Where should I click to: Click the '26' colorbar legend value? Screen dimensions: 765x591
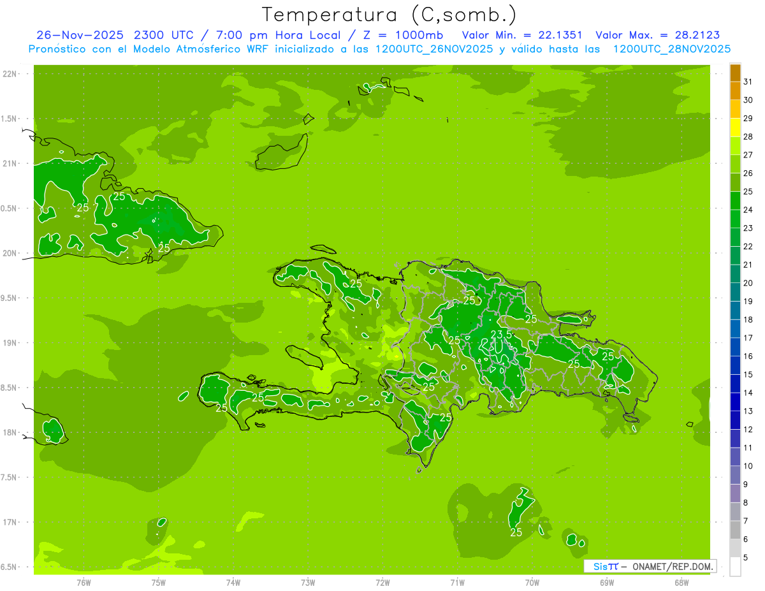pos(748,173)
